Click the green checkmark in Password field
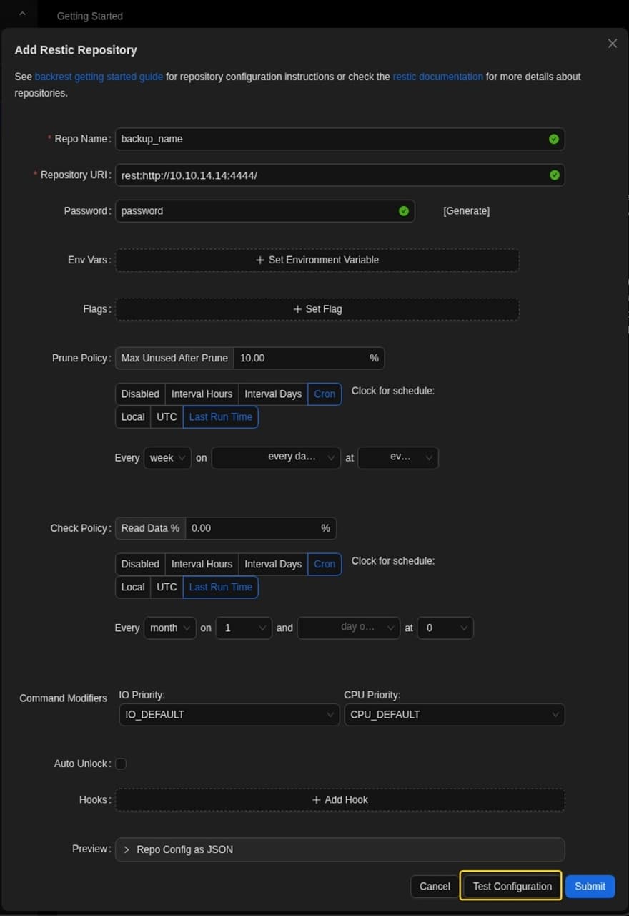Viewport: 629px width, 916px height. [403, 211]
